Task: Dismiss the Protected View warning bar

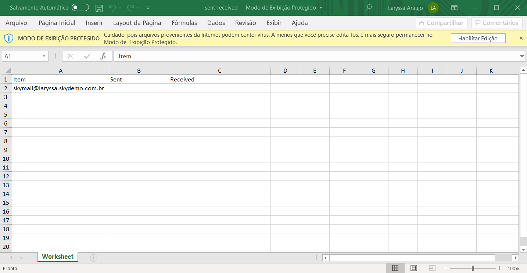Action: pyautogui.click(x=521, y=38)
